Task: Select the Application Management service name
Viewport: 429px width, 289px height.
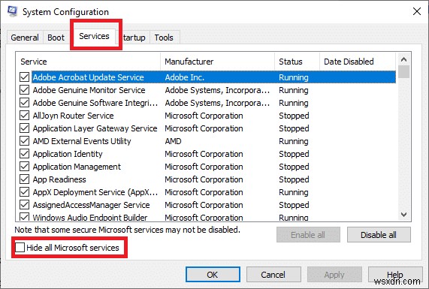Action: tap(77, 167)
